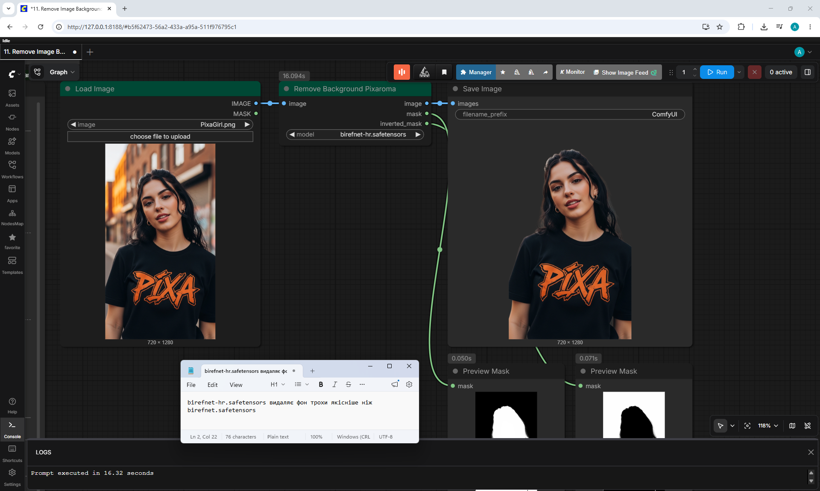Viewport: 820px width, 491px height.
Task: Open the View menu in Notepad
Action: 236,385
